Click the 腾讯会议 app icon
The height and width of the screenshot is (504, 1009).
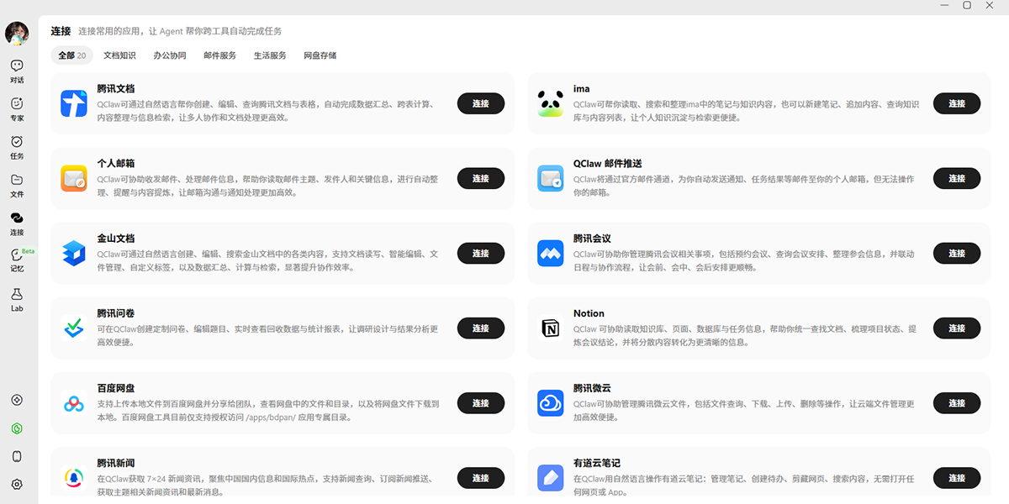[551, 253]
